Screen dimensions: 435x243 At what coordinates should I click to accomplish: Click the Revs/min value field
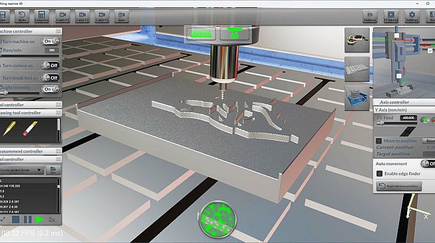coord(52,50)
